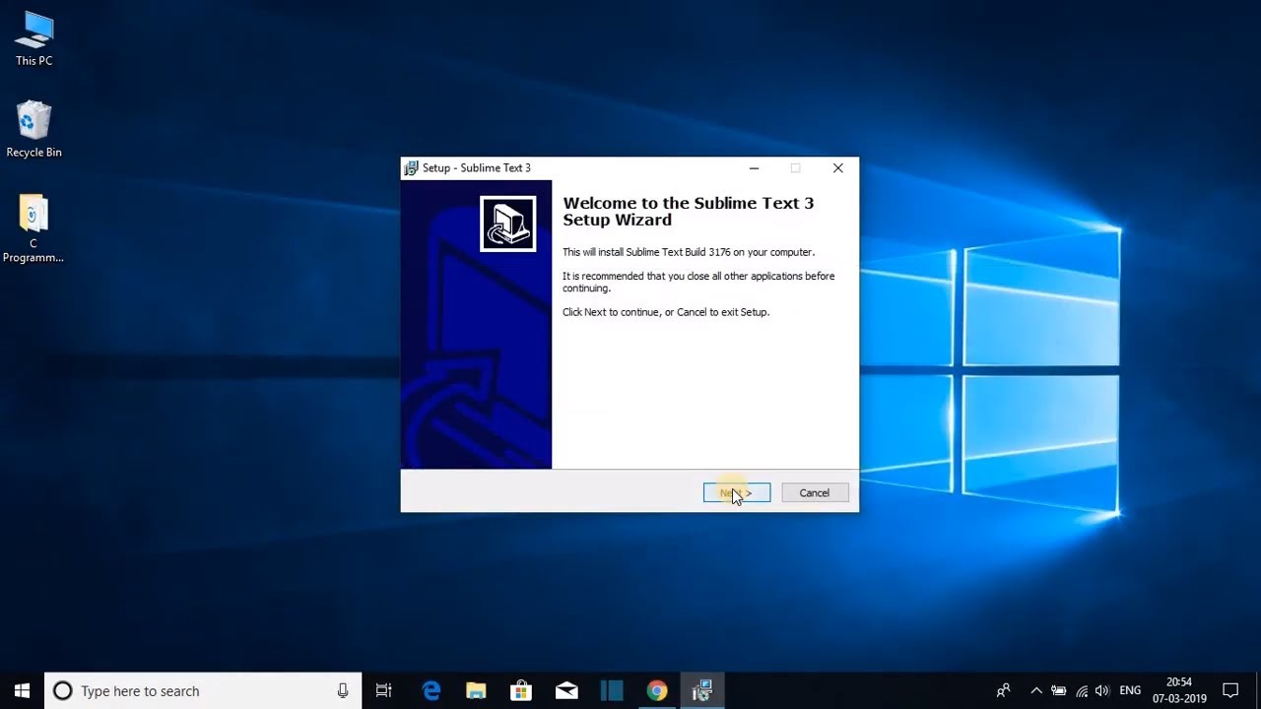The height and width of the screenshot is (709, 1261).
Task: Open the Wi-Fi network tray icon
Action: click(1082, 691)
